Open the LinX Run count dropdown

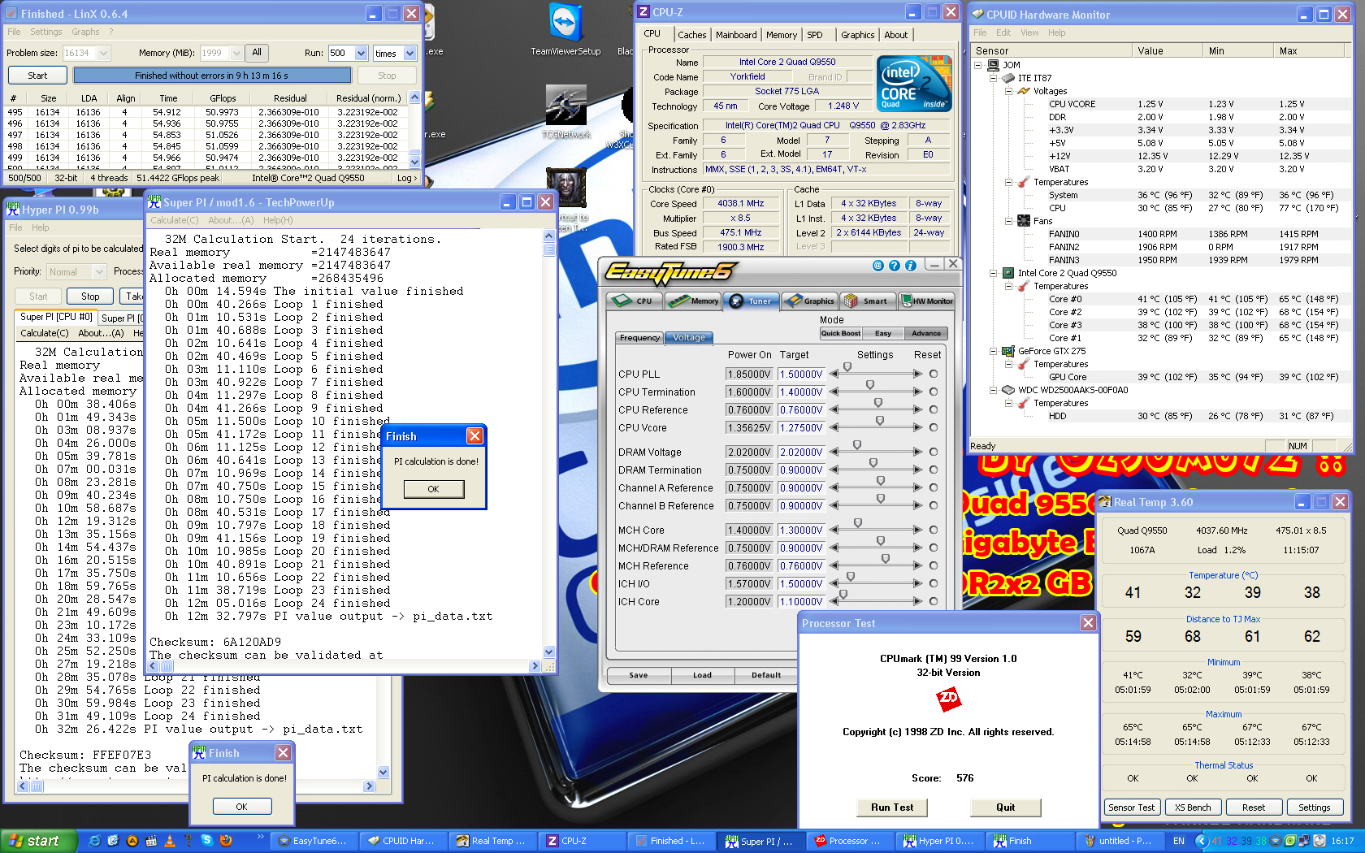pos(362,53)
